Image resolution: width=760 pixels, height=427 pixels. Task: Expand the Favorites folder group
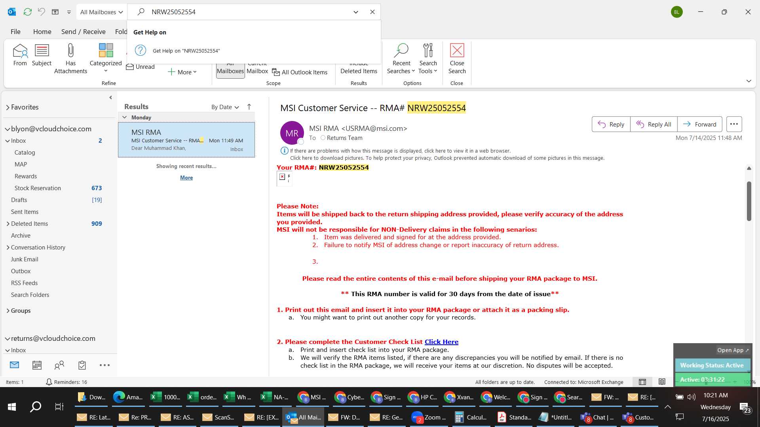pos(8,107)
